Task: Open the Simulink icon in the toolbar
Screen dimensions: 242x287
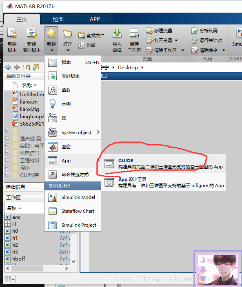Action: click(x=239, y=33)
